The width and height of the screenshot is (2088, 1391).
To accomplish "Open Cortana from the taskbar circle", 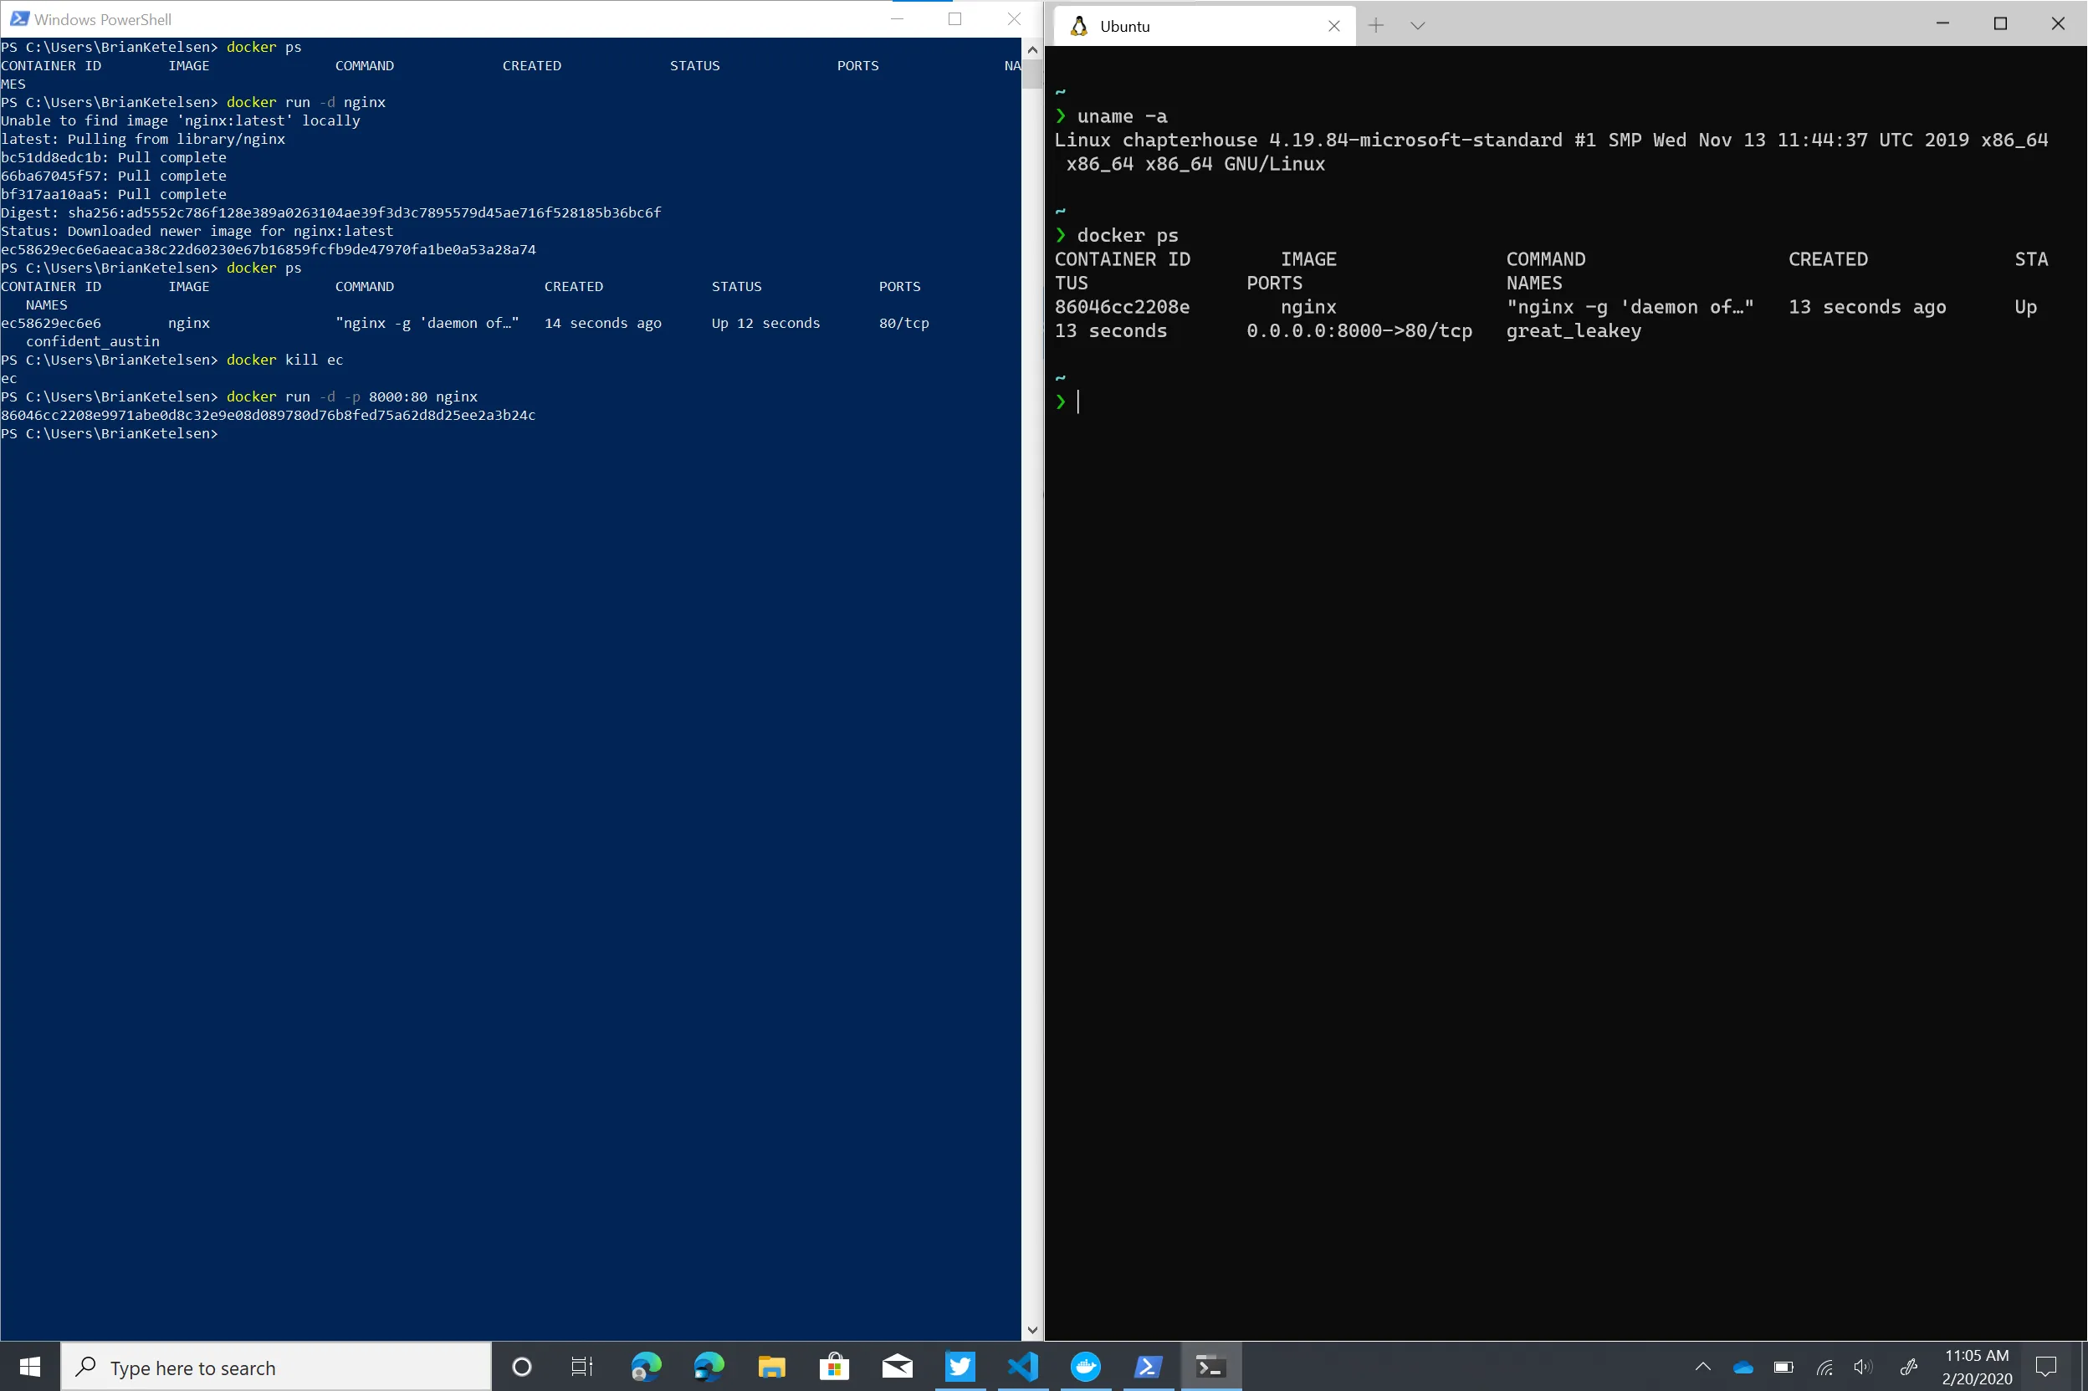I will (521, 1367).
